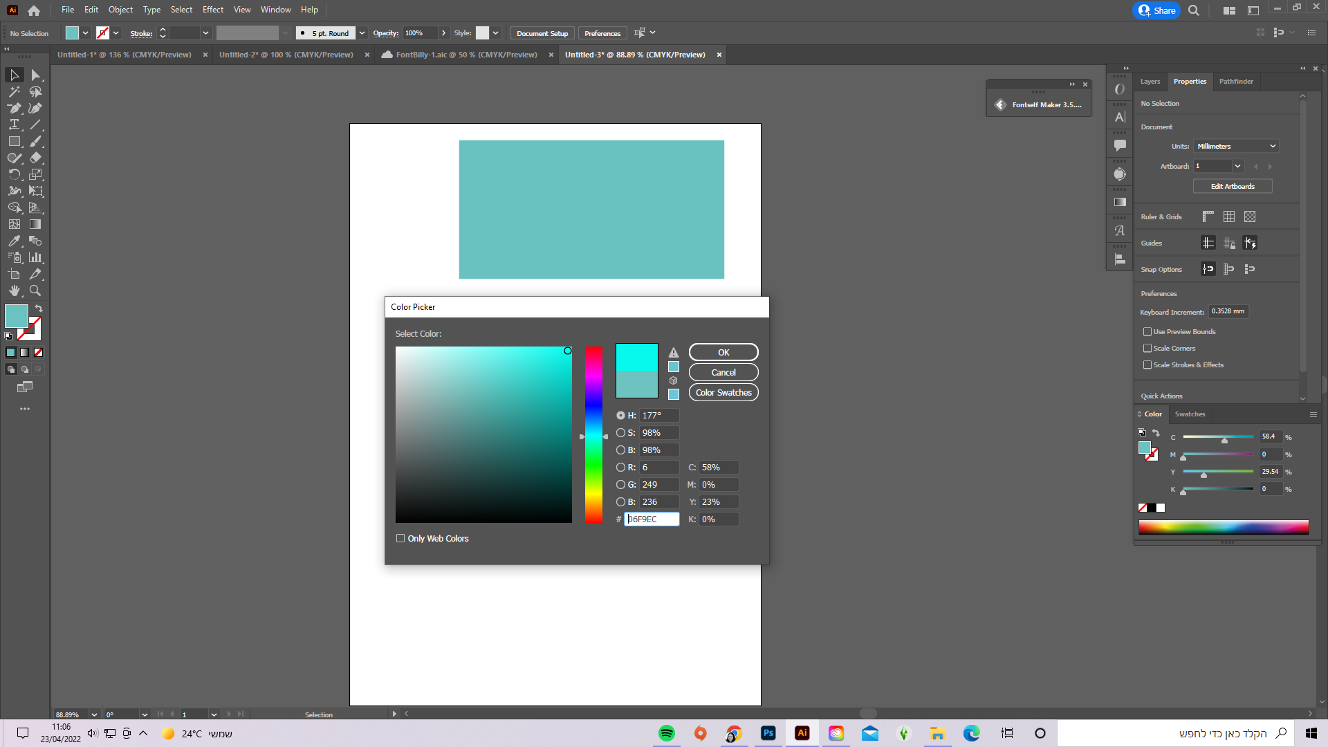1328x747 pixels.
Task: Click the Color Swatches button
Action: 723,392
